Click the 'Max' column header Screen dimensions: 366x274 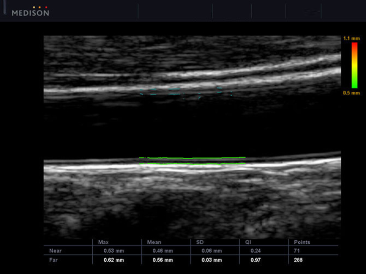103,242
